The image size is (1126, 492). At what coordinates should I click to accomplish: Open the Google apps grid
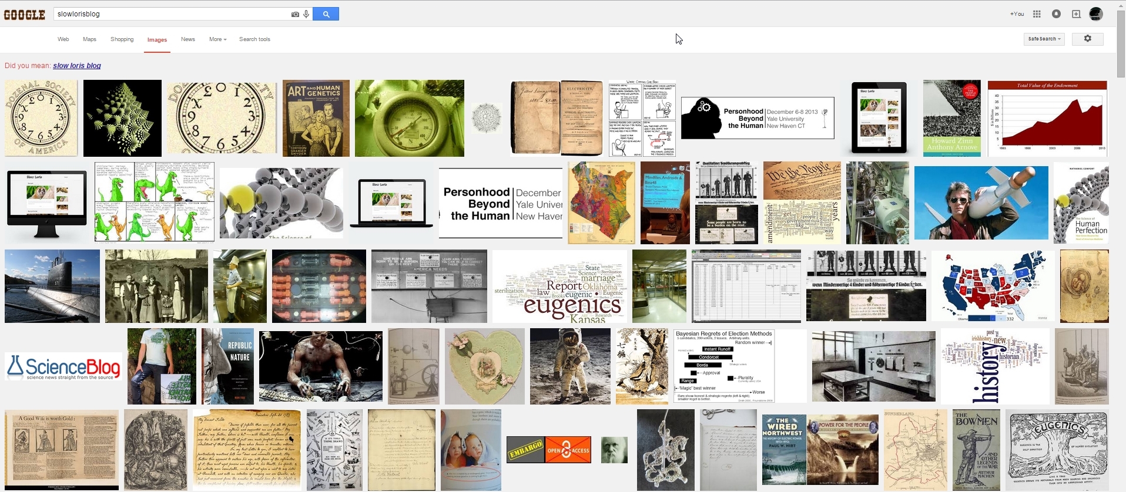click(1037, 14)
